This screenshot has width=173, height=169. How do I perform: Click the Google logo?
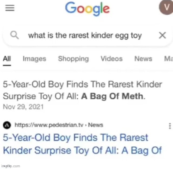pyautogui.click(x=88, y=9)
